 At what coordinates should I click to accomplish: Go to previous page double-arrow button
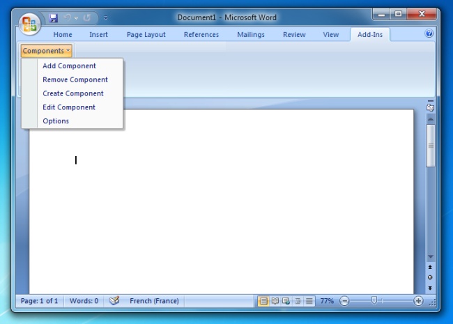coord(430,267)
